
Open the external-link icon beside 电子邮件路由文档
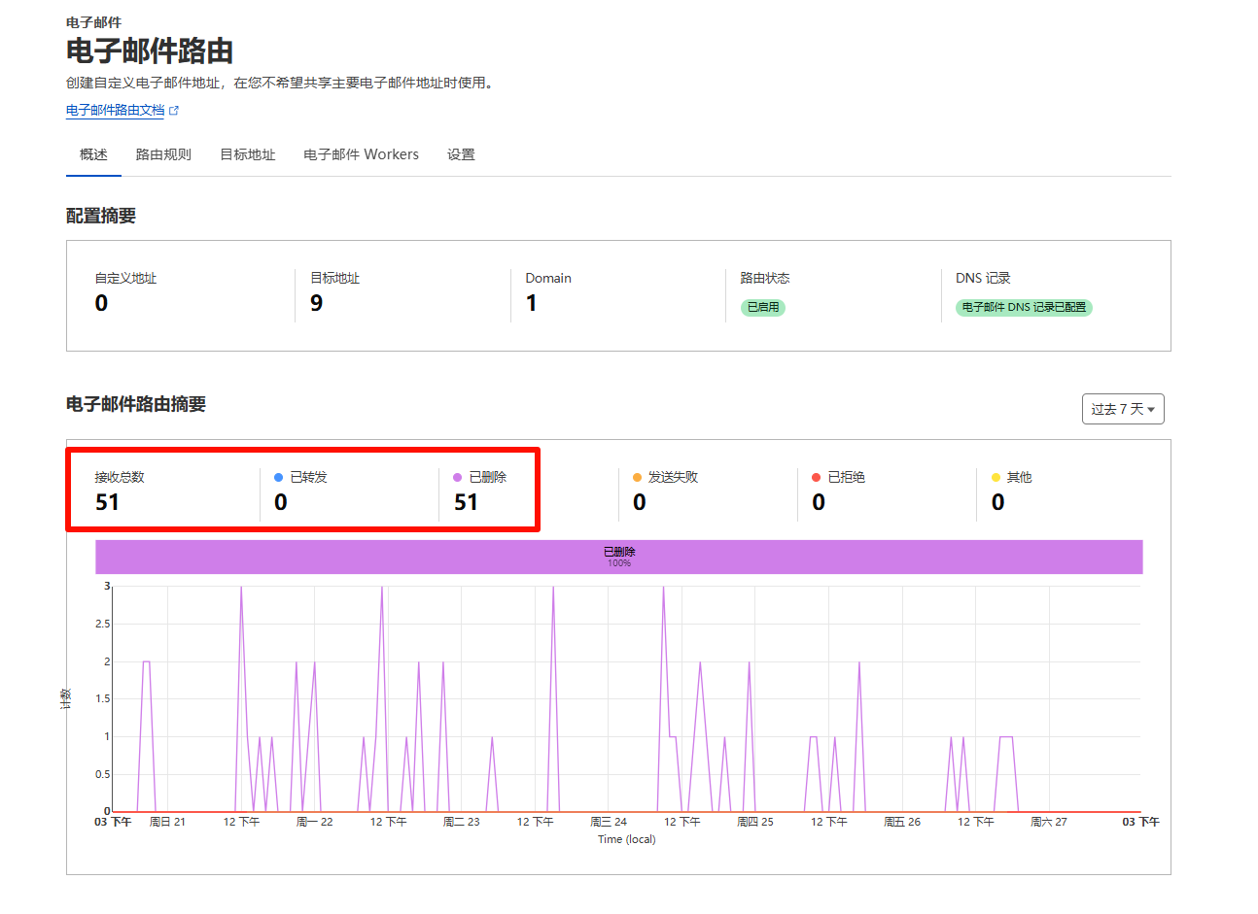click(174, 111)
